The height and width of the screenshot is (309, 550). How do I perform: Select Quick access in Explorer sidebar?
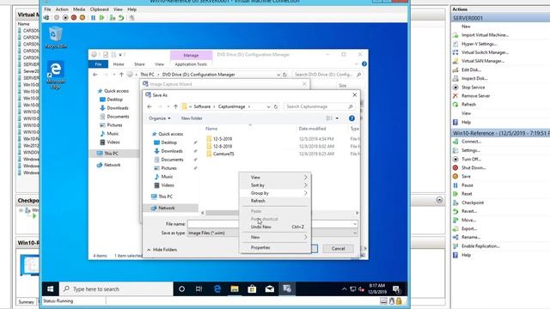point(116,91)
